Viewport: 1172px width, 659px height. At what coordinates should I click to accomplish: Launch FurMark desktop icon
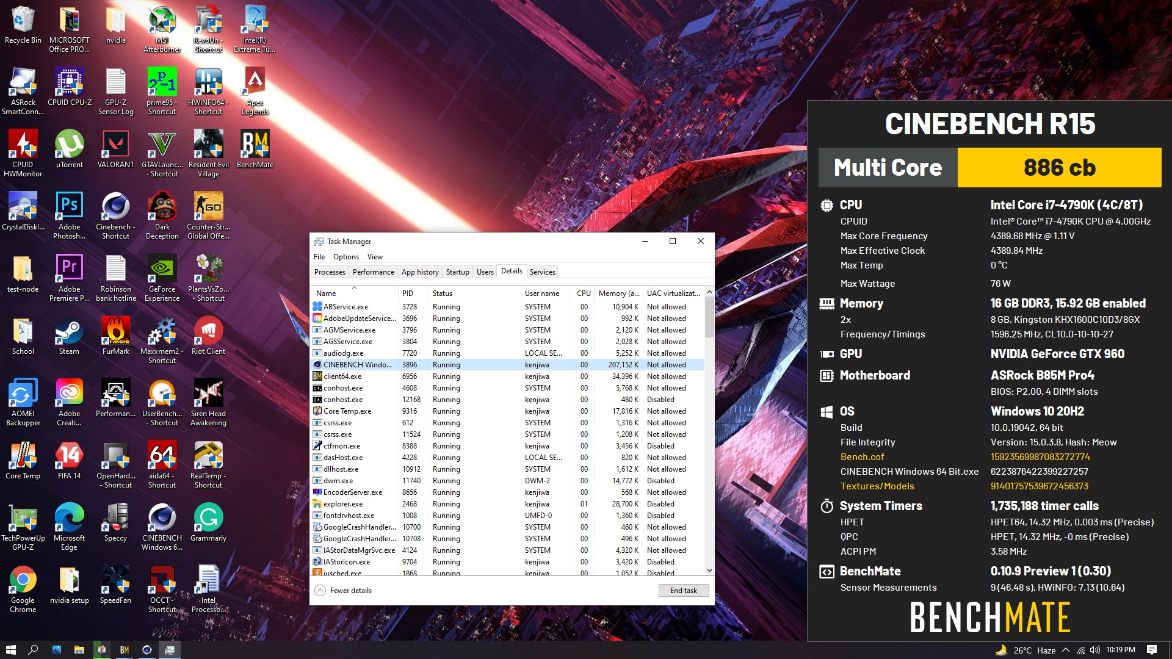(115, 336)
